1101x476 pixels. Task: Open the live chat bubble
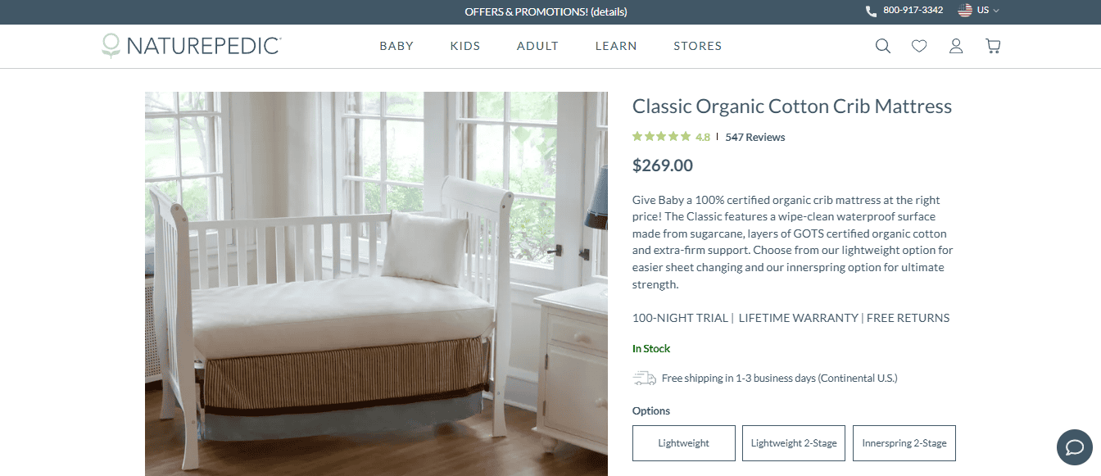coord(1075,447)
